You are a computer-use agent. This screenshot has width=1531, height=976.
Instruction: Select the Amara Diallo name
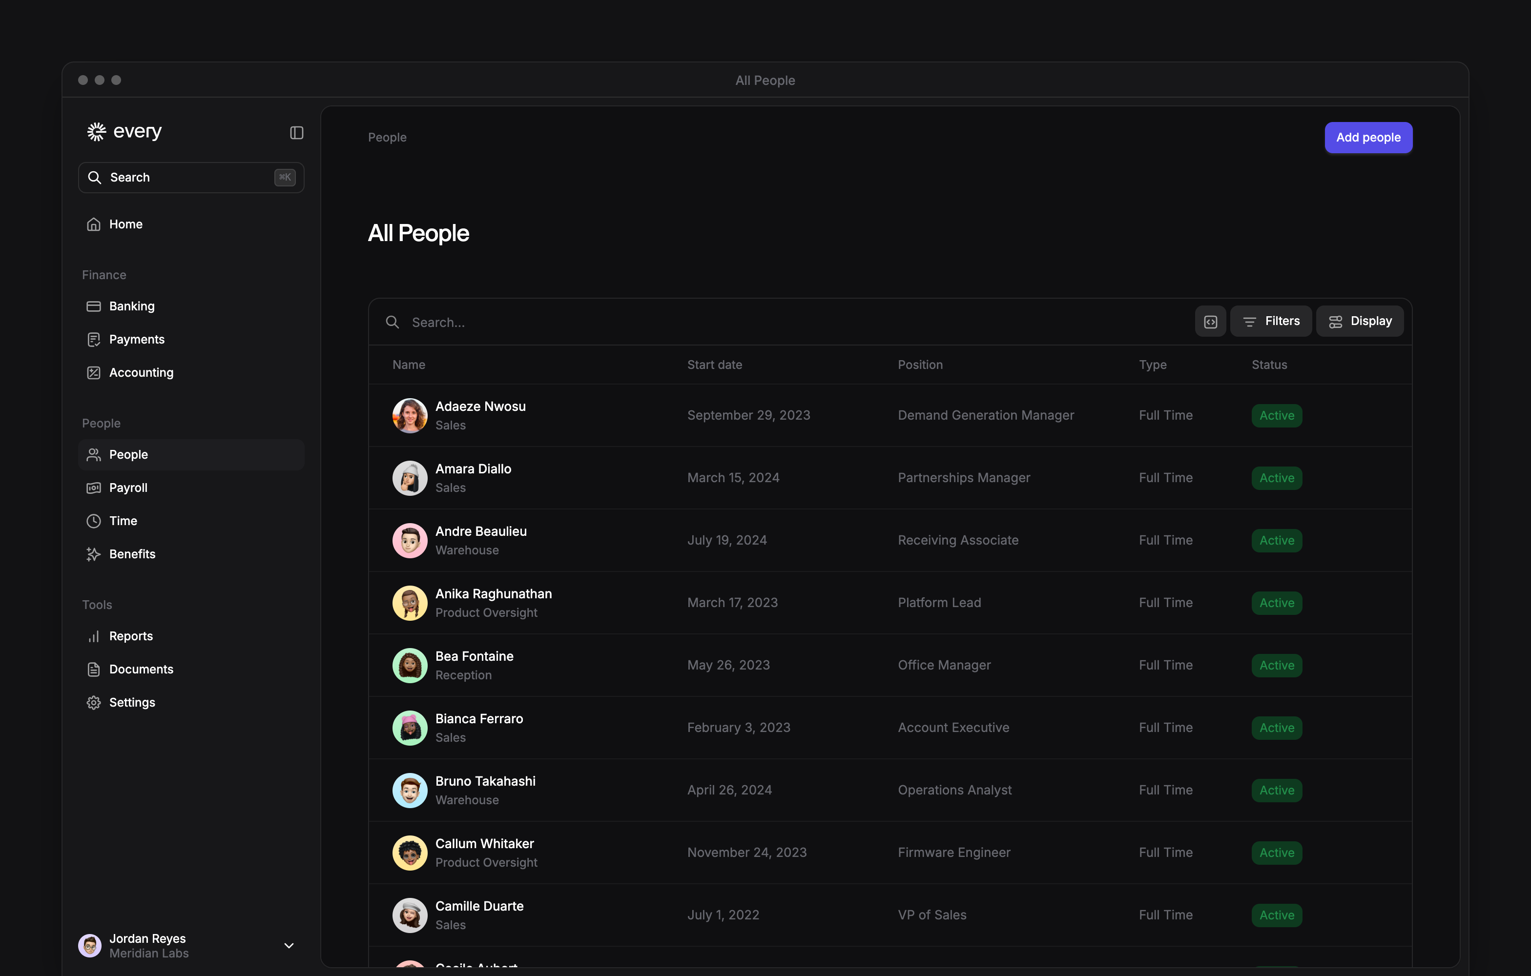(473, 469)
